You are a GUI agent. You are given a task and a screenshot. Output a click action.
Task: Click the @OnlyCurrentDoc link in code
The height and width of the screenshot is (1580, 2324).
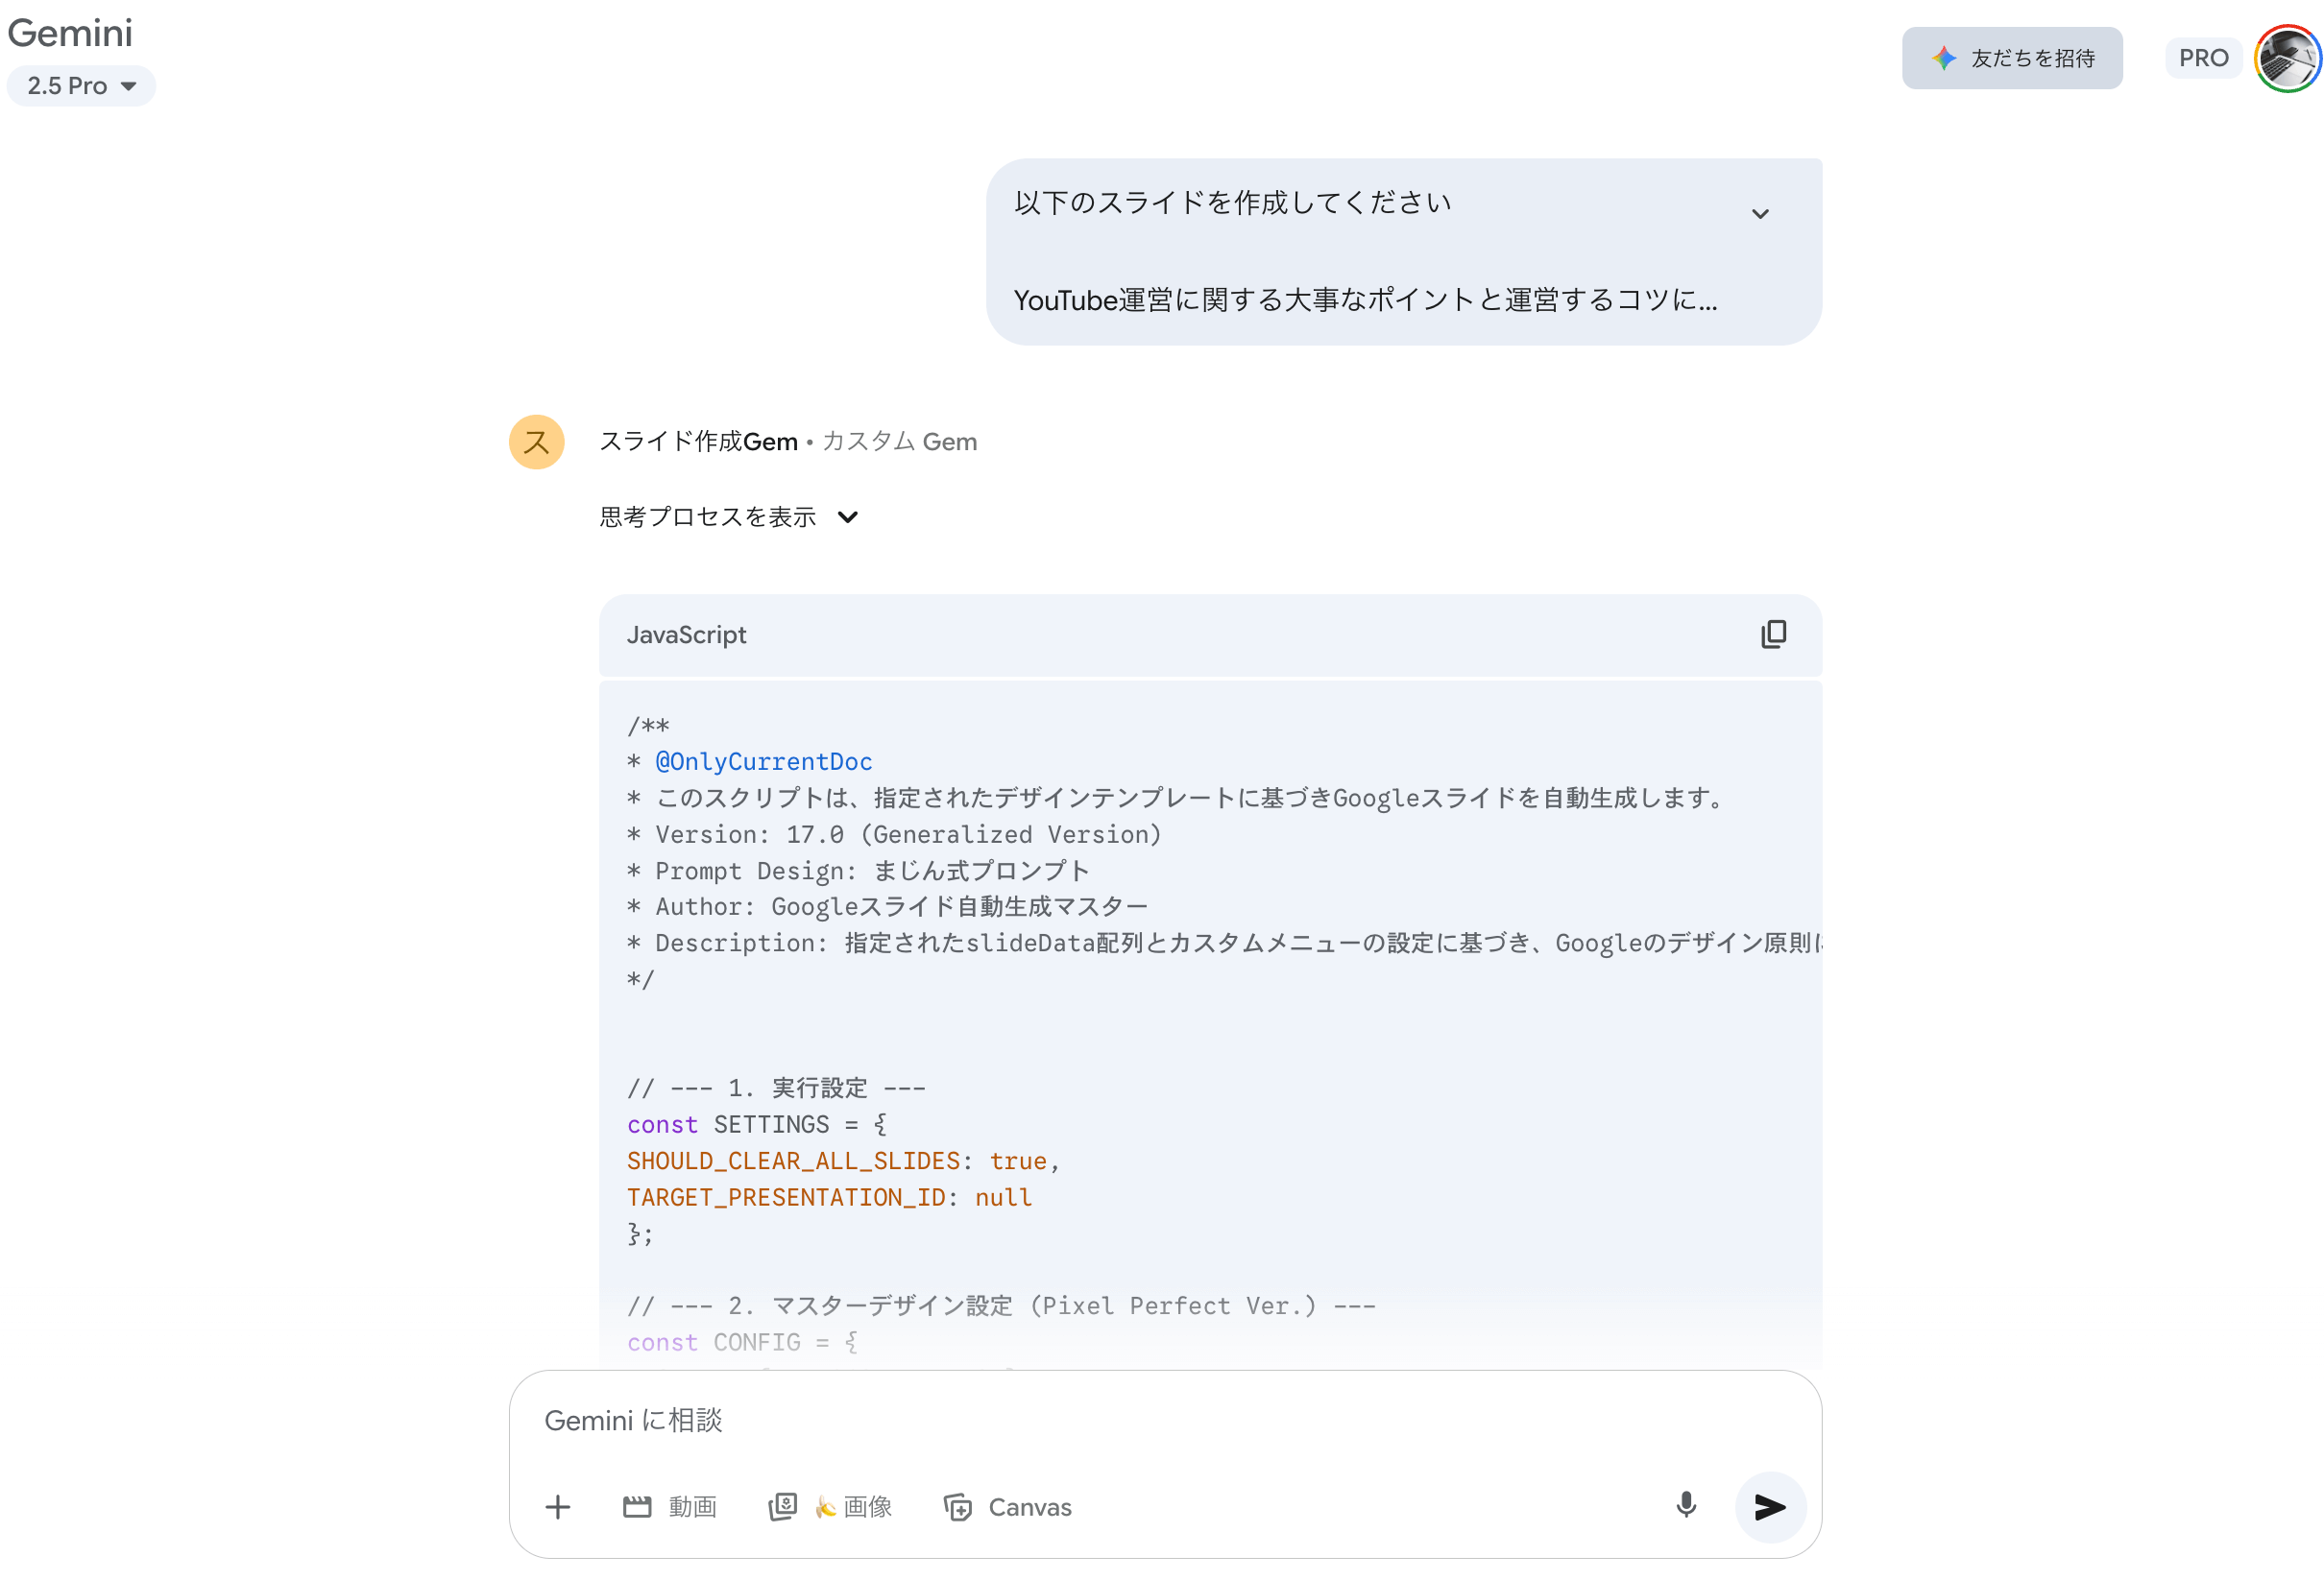point(763,760)
